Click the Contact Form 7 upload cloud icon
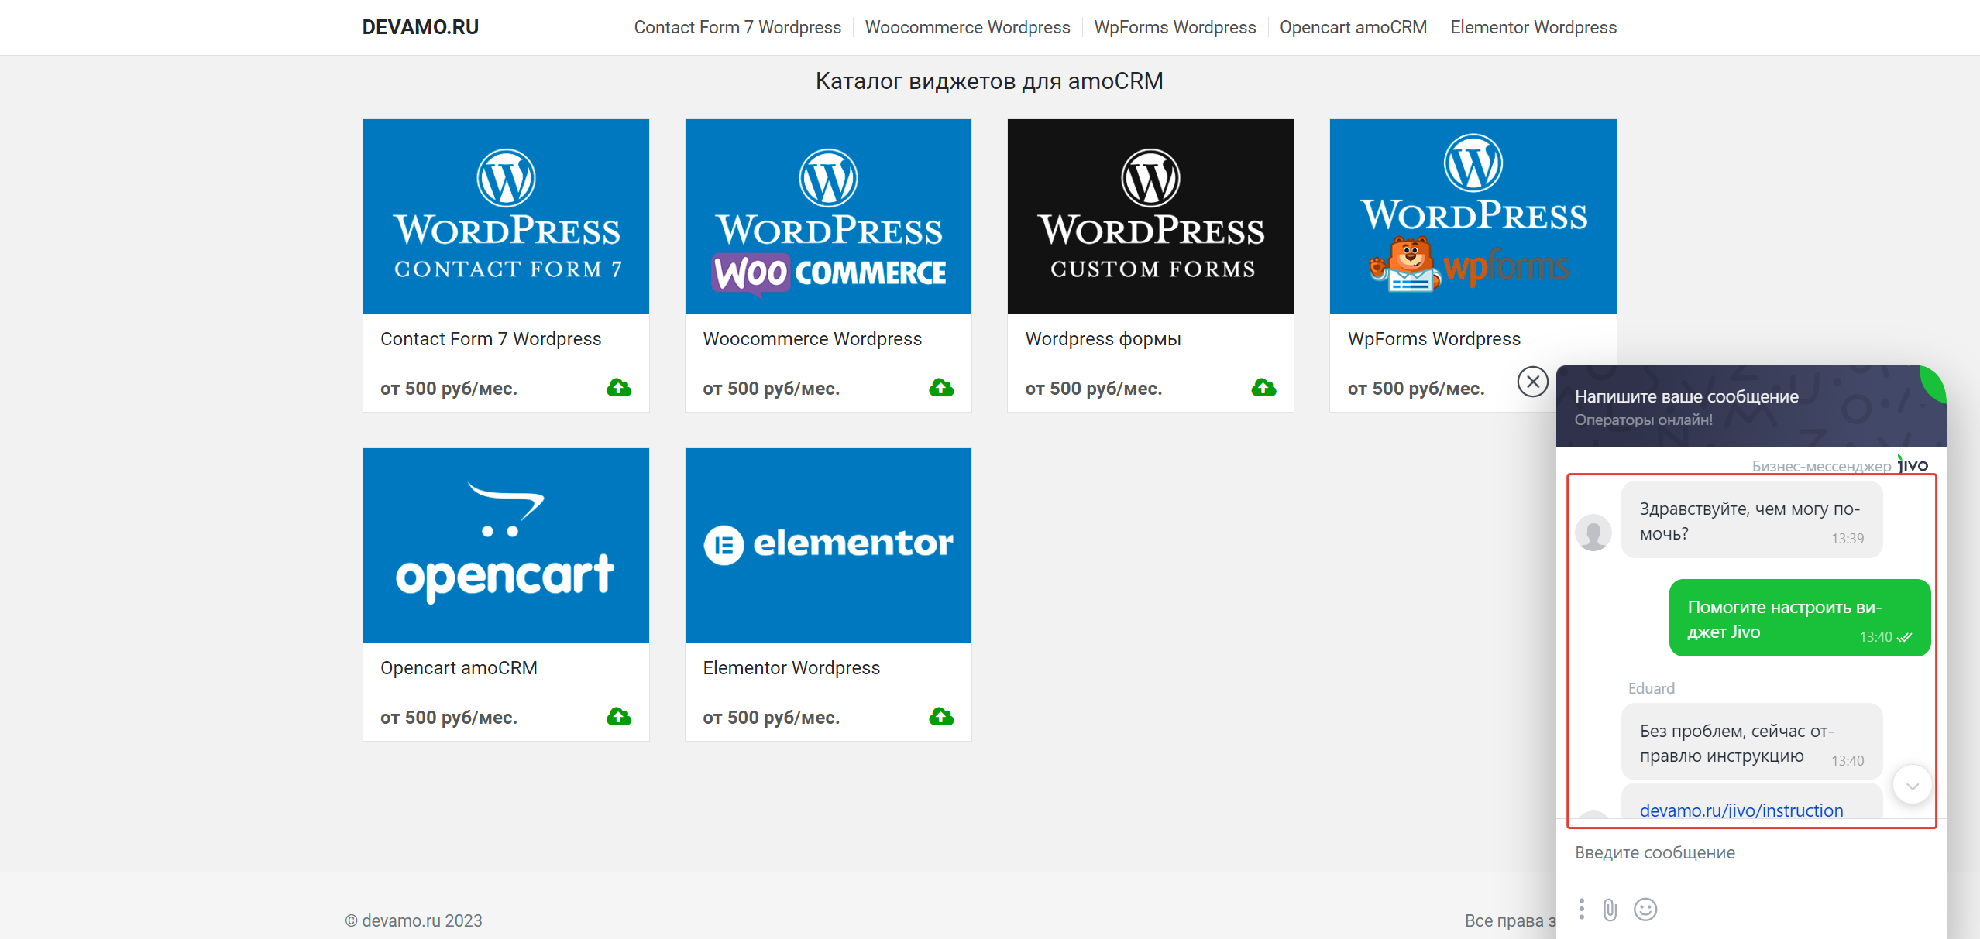The width and height of the screenshot is (1980, 939). tap(618, 388)
